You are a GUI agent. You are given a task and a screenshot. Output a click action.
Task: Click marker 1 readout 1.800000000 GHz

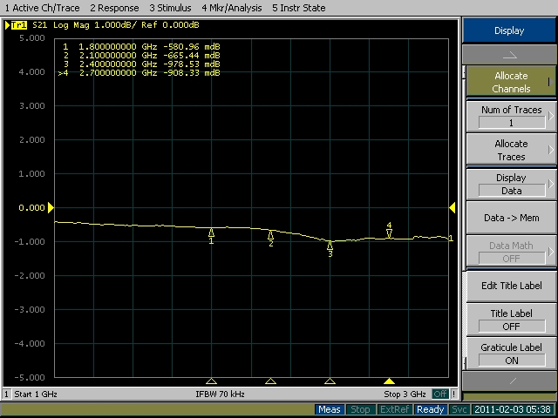click(x=118, y=47)
